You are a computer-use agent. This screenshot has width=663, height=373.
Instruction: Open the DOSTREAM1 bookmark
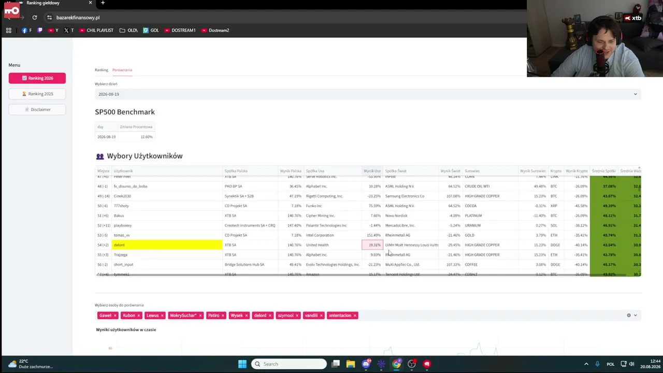tap(180, 31)
